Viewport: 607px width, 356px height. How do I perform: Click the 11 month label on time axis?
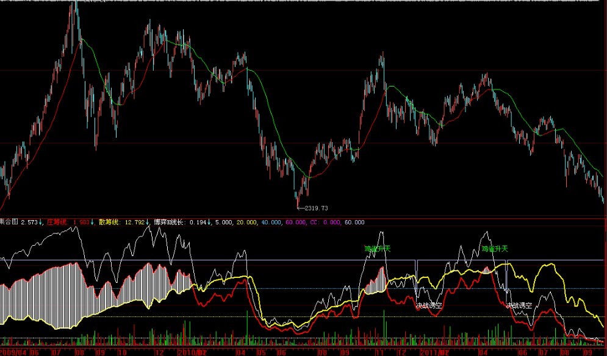(380, 352)
